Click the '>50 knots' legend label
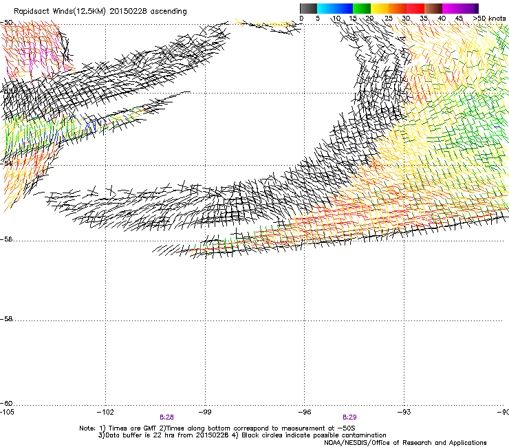509x447 pixels. click(x=489, y=19)
